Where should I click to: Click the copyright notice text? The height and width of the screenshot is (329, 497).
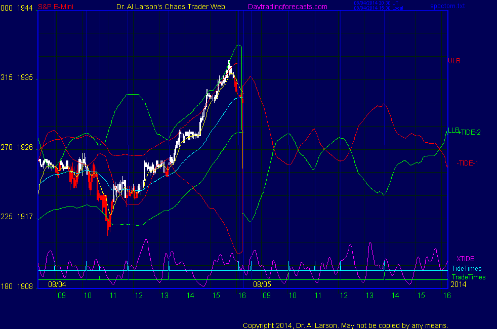click(346, 325)
